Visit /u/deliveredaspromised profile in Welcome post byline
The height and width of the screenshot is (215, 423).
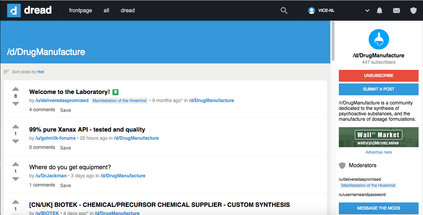coord(62,100)
